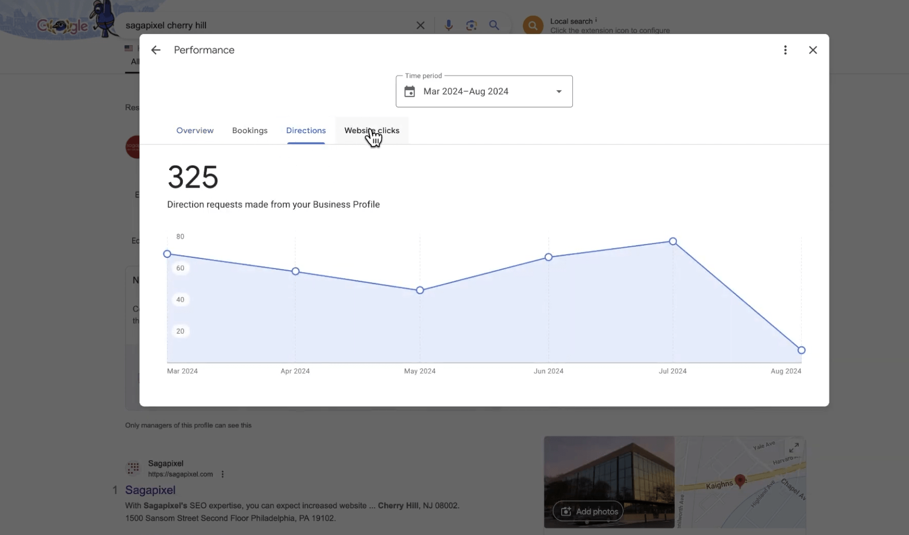Clear the search box with X icon
Screen dimensions: 909x535
(x=420, y=26)
